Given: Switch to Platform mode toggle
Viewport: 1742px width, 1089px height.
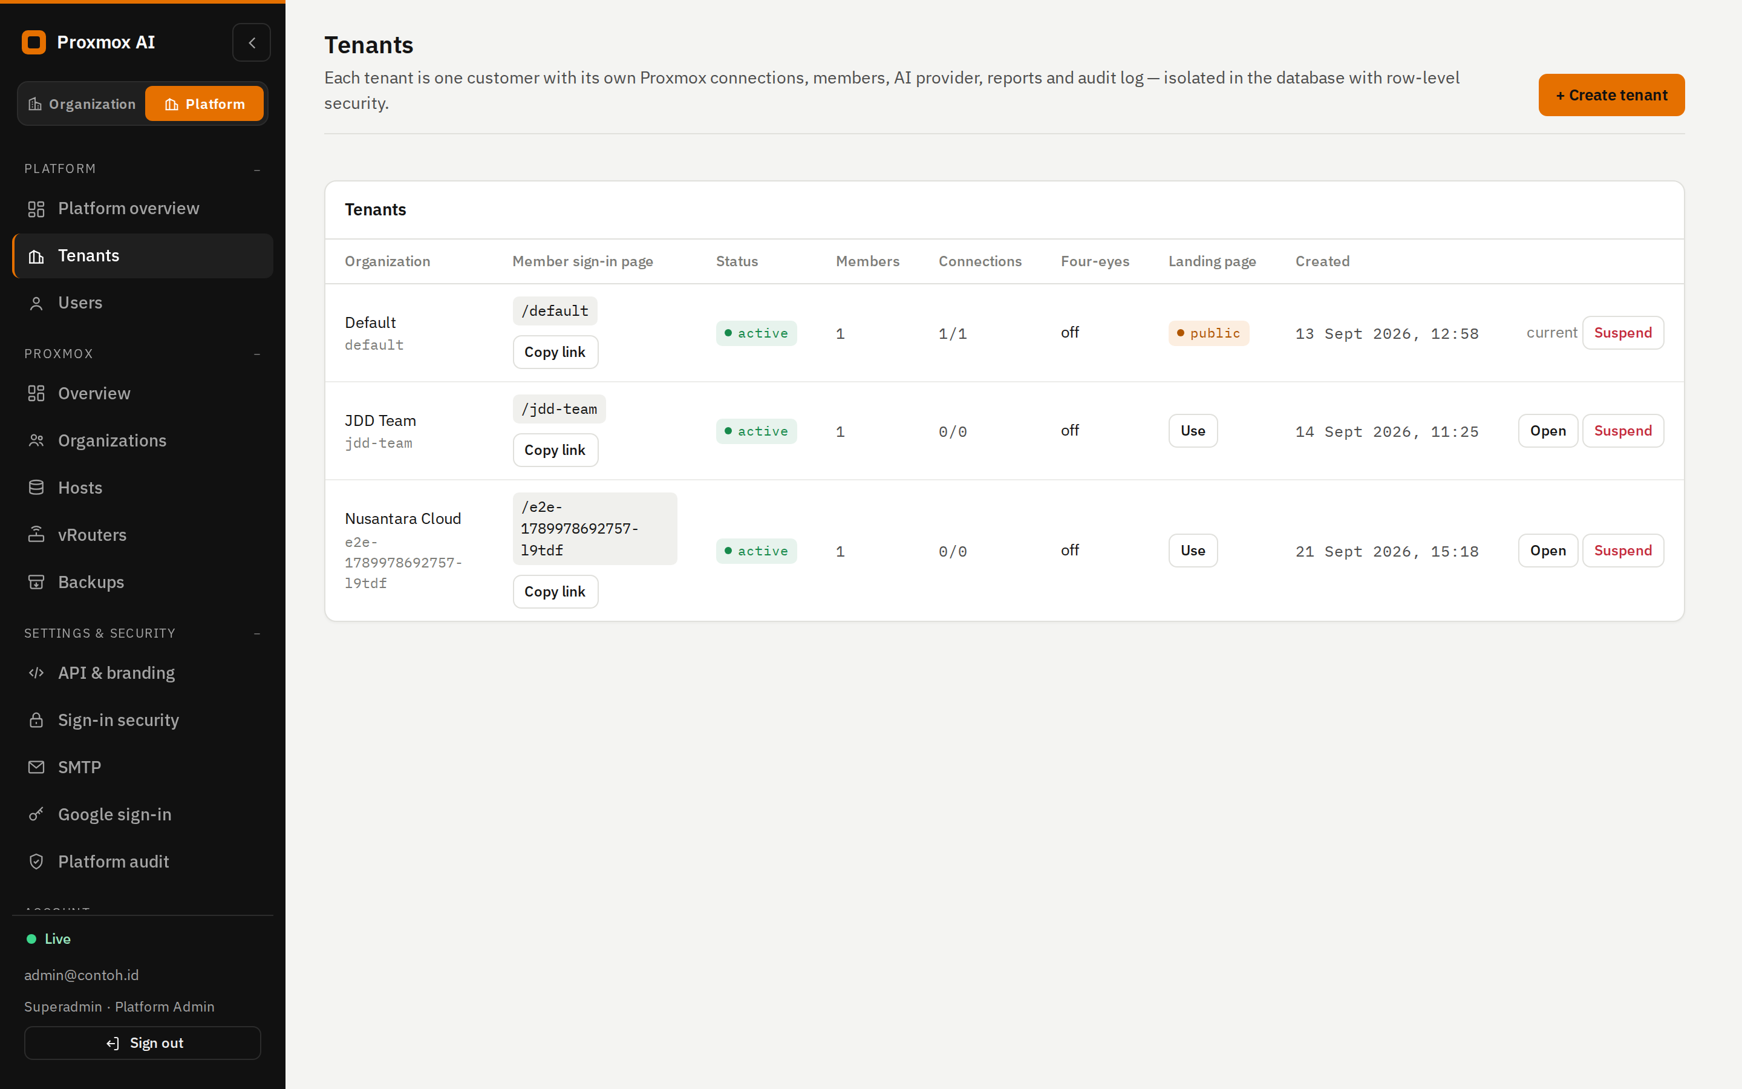Looking at the screenshot, I should pos(204,103).
